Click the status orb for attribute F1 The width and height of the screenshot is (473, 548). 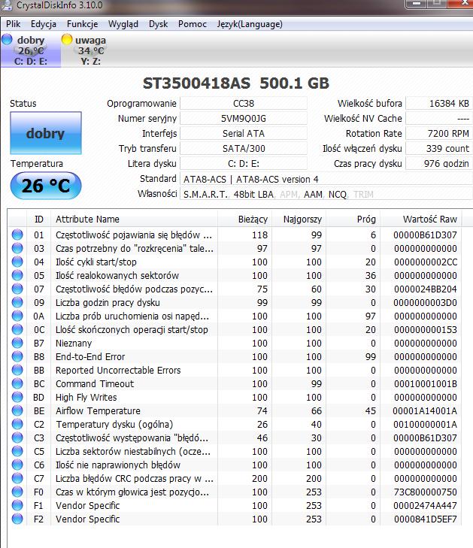coord(17,505)
